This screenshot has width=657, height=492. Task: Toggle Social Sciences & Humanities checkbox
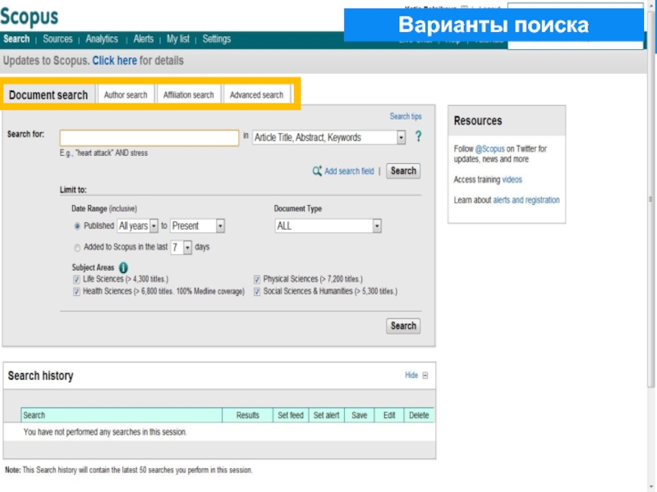tap(257, 291)
